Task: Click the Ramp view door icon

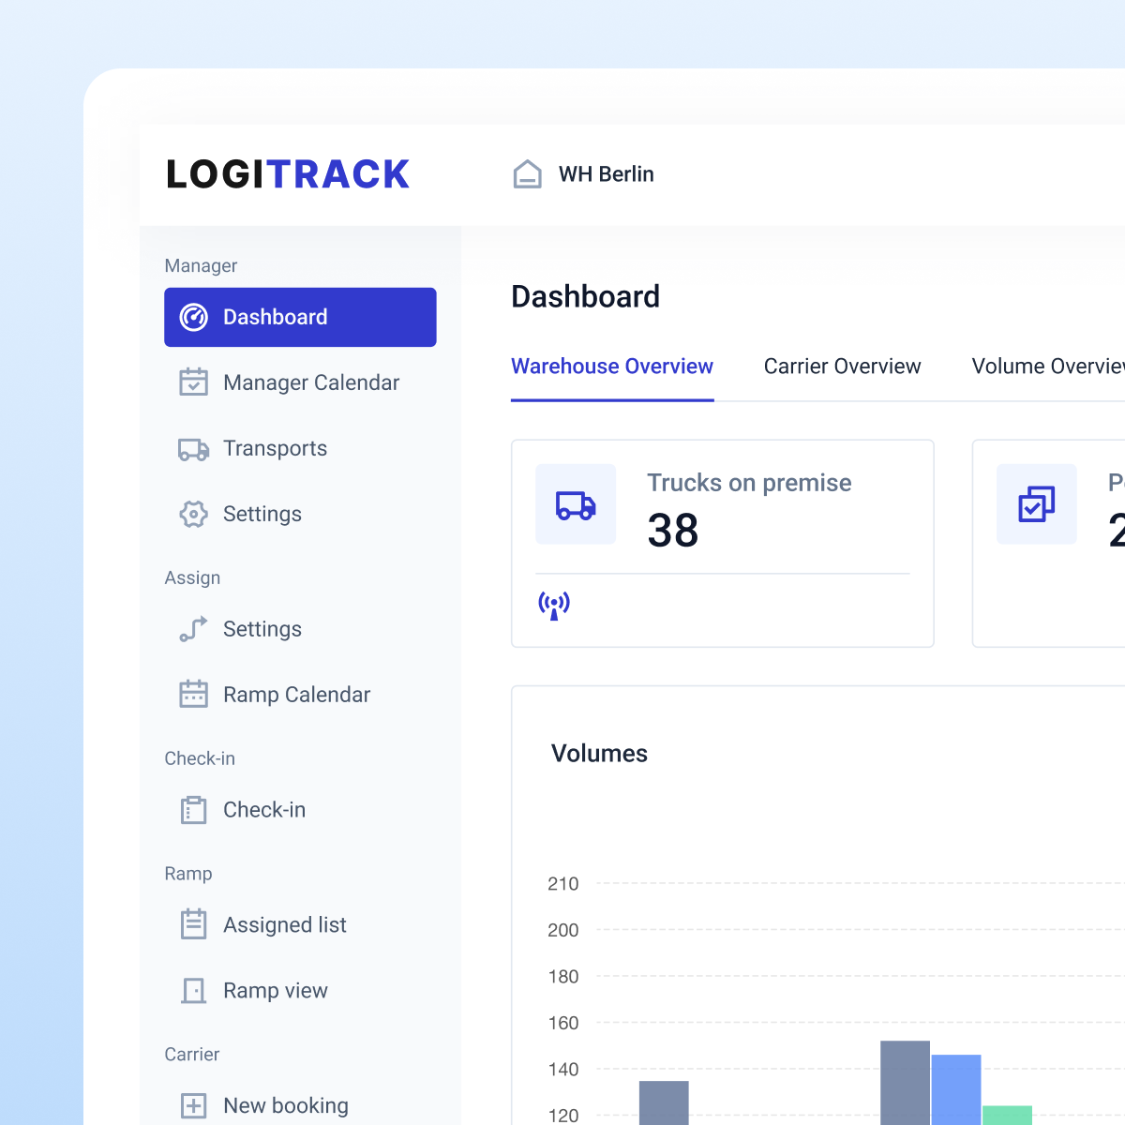Action: [x=193, y=991]
